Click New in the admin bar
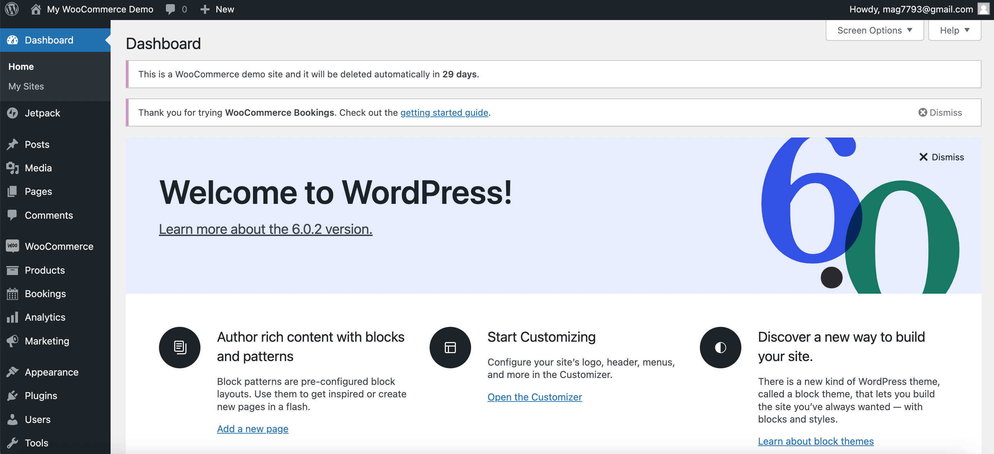The image size is (994, 454). coord(225,9)
